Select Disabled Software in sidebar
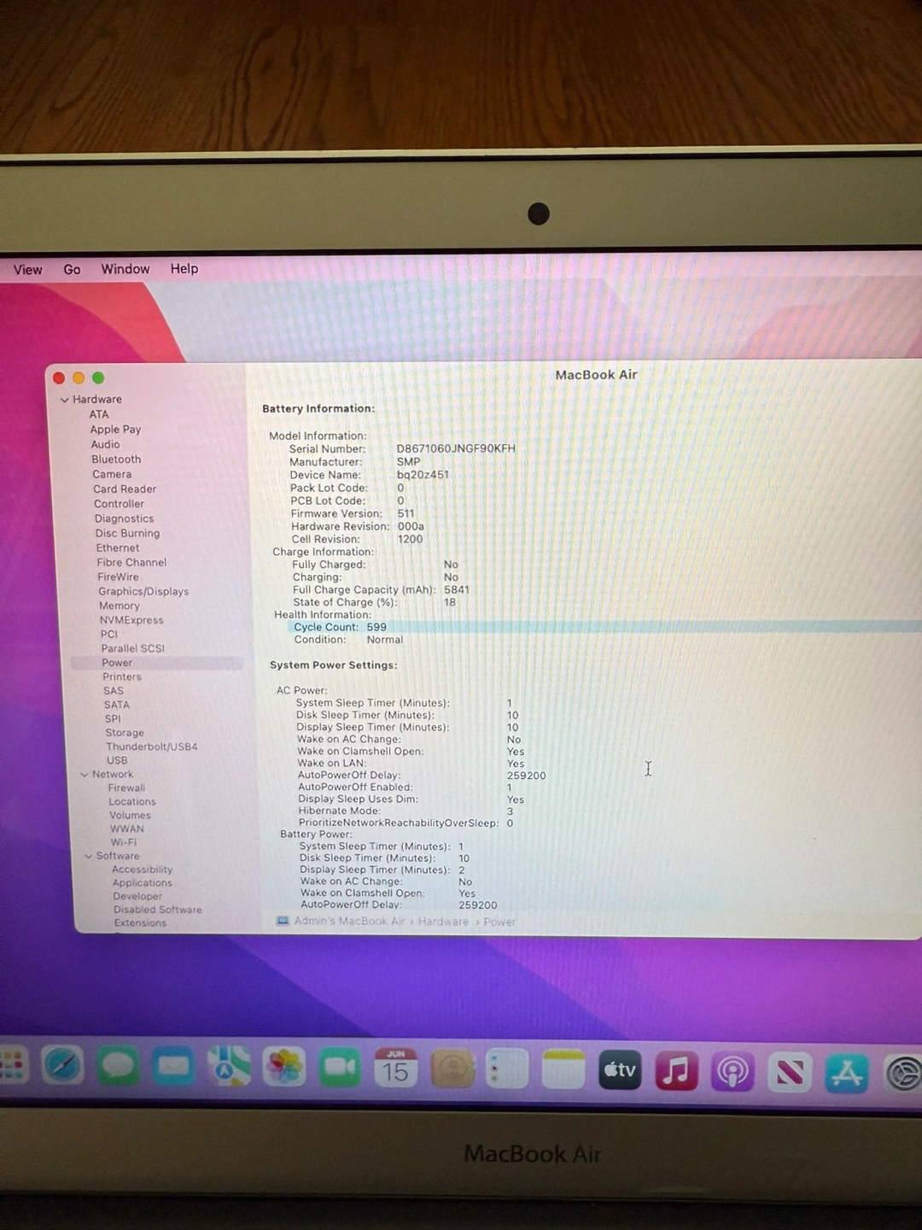Screen dimensions: 922x1230 [157, 910]
